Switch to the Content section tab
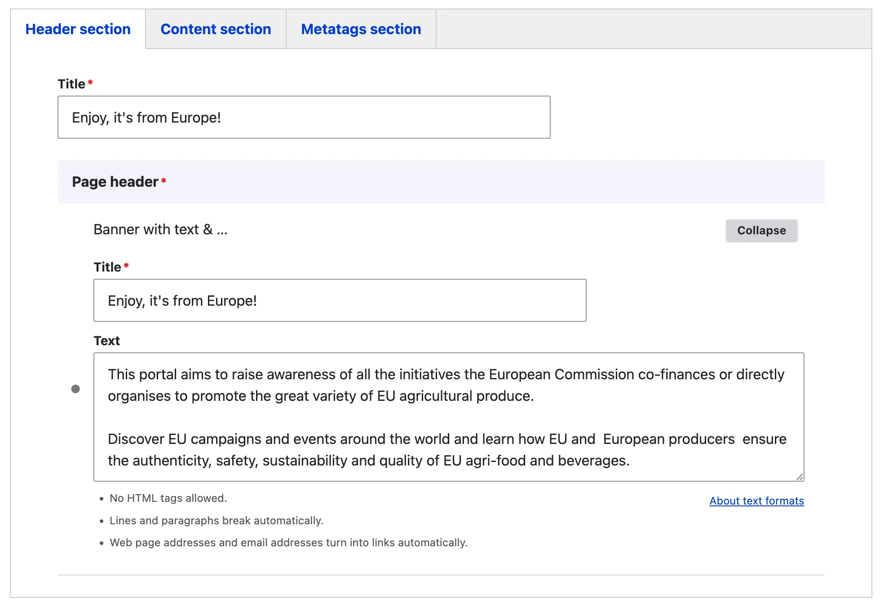Image resolution: width=884 pixels, height=606 pixels. point(216,29)
